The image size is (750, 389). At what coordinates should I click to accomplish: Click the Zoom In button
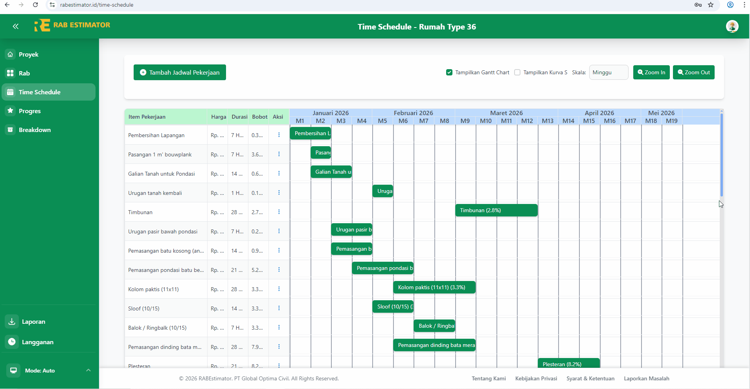tap(651, 72)
